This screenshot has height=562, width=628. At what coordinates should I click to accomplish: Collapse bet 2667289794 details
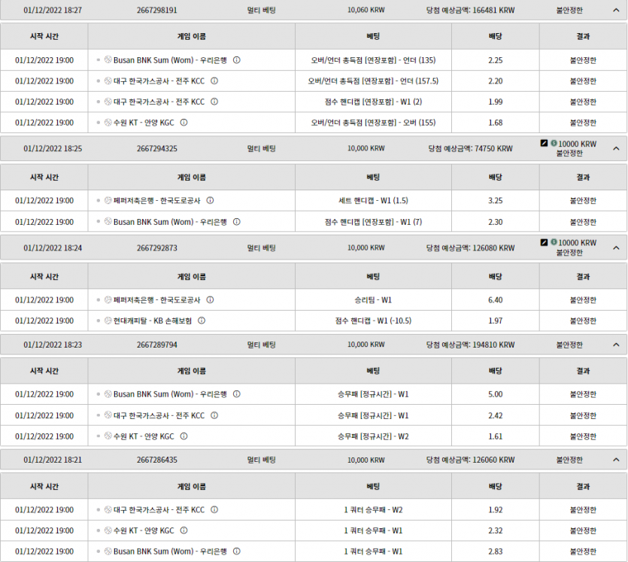point(616,345)
